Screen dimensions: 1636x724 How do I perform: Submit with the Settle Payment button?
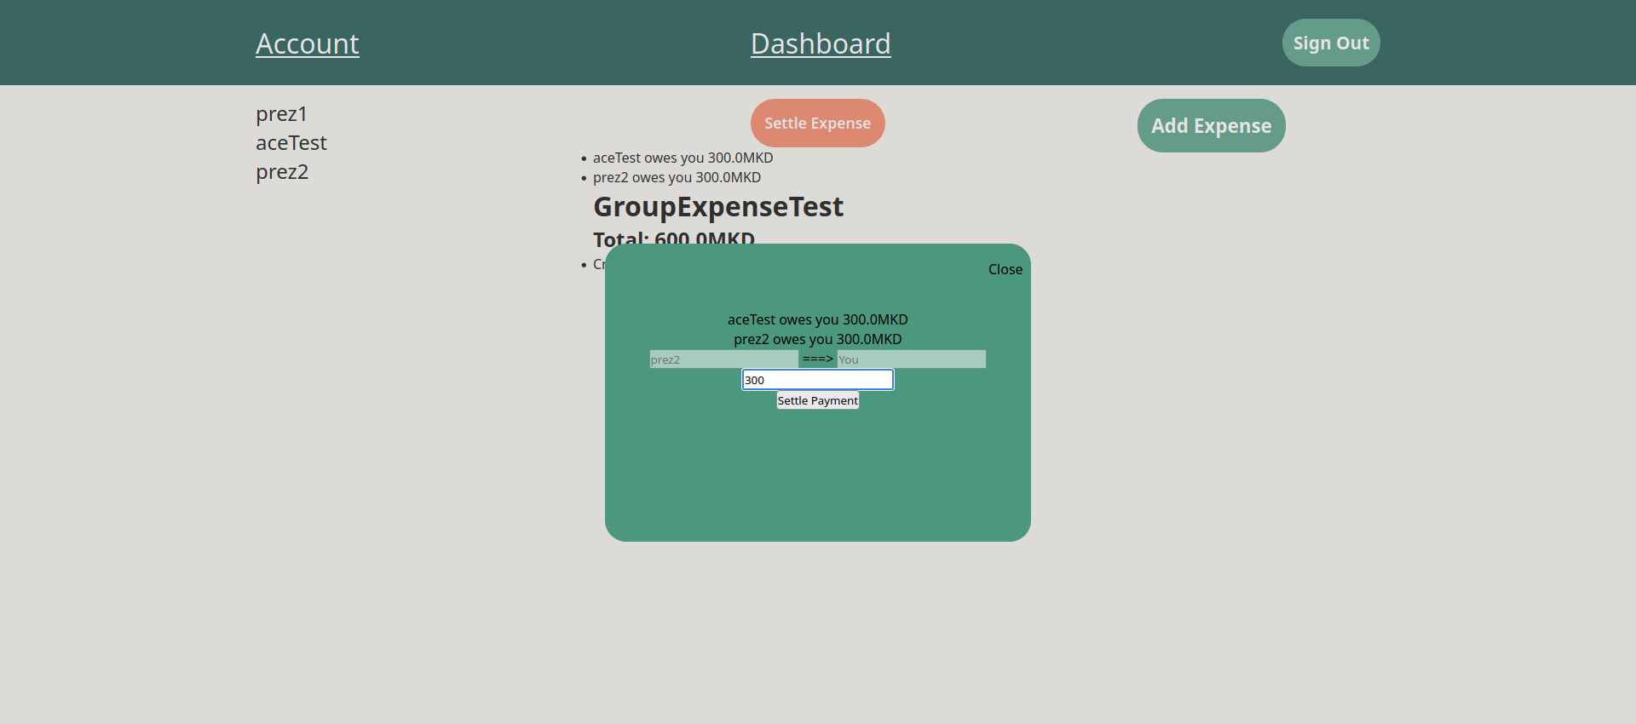pos(817,400)
